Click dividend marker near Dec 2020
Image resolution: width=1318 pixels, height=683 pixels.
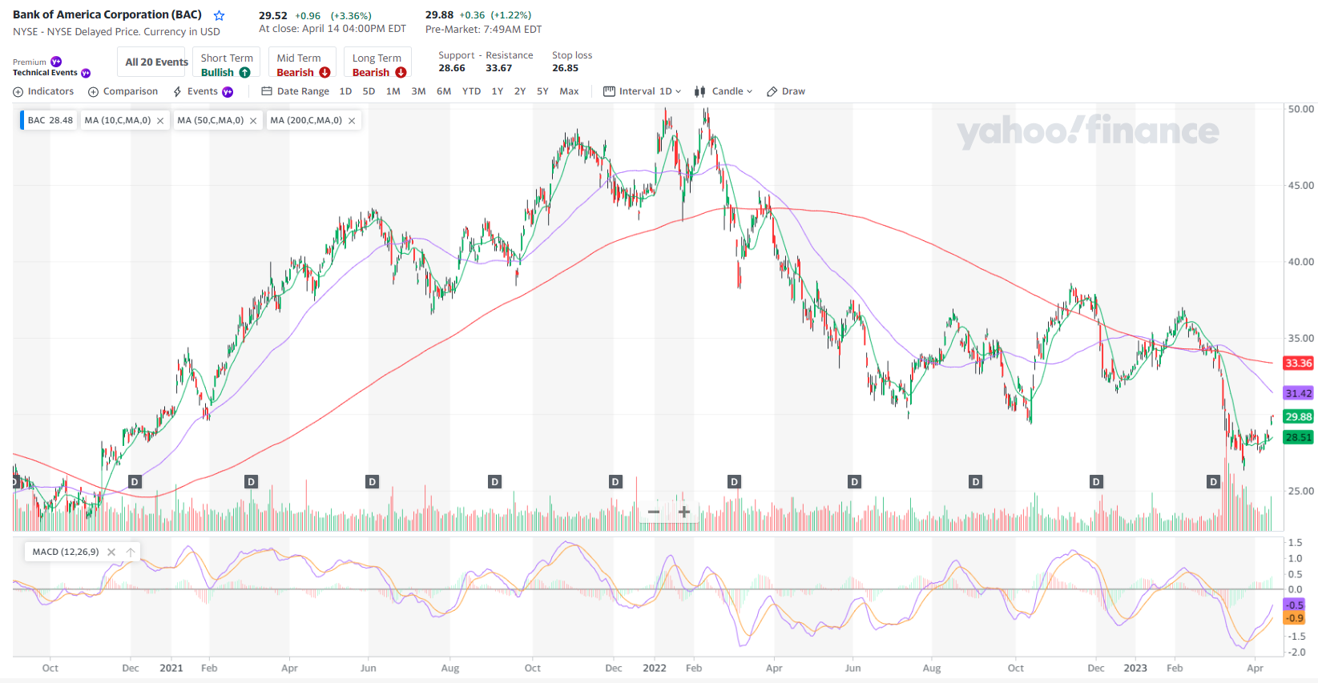[135, 482]
